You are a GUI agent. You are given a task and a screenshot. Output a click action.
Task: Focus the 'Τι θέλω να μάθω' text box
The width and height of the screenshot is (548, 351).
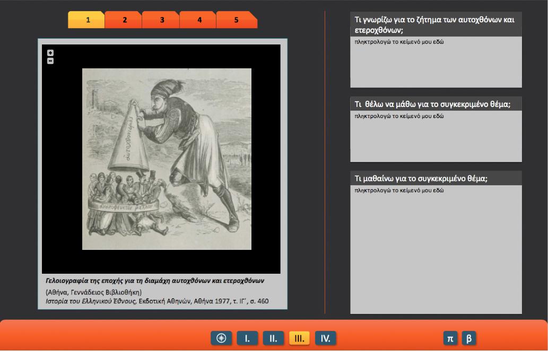pyautogui.click(x=436, y=137)
